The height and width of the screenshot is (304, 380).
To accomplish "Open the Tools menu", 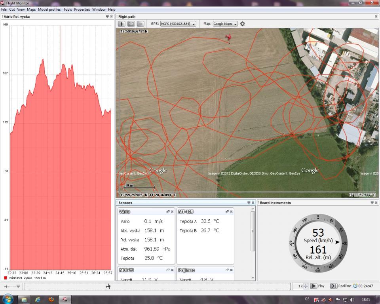I will point(67,9).
